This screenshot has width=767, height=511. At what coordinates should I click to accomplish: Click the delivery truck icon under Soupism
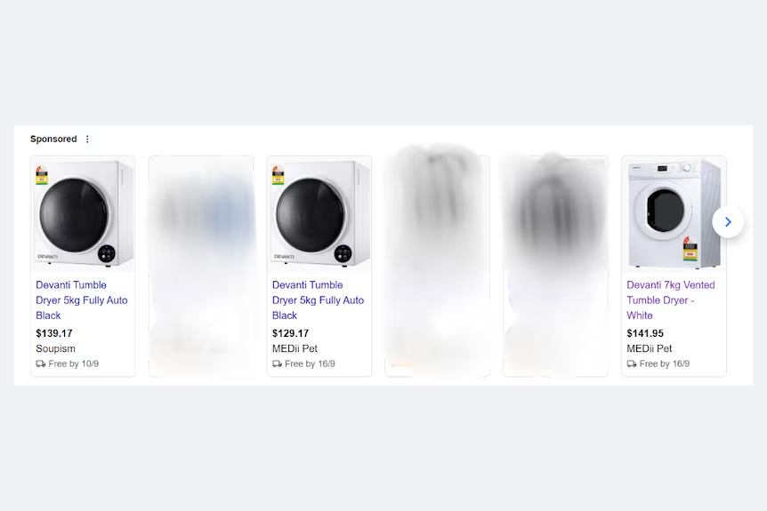coord(41,364)
